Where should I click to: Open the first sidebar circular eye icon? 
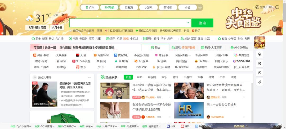[260, 54]
